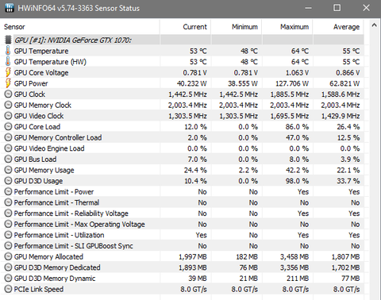Screen dimensions: 381x300
Task: Select the GPU Core Load sensor icon
Action: point(8,127)
